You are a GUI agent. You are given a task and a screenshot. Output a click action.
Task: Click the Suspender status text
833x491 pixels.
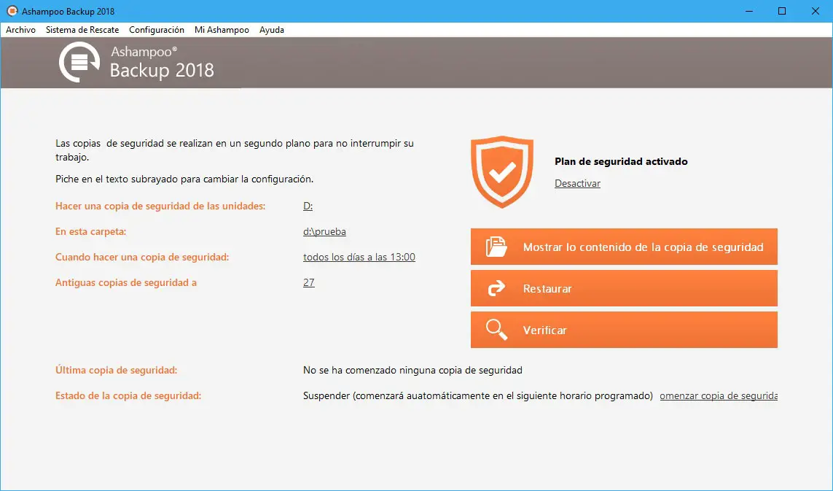tap(477, 395)
